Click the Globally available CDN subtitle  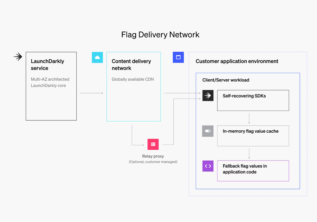tap(133, 79)
